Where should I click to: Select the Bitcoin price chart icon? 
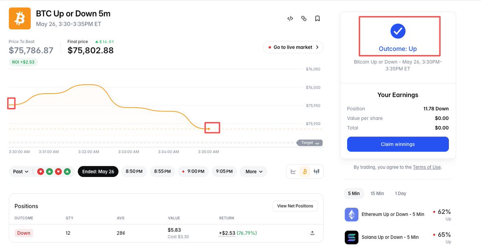[305, 171]
